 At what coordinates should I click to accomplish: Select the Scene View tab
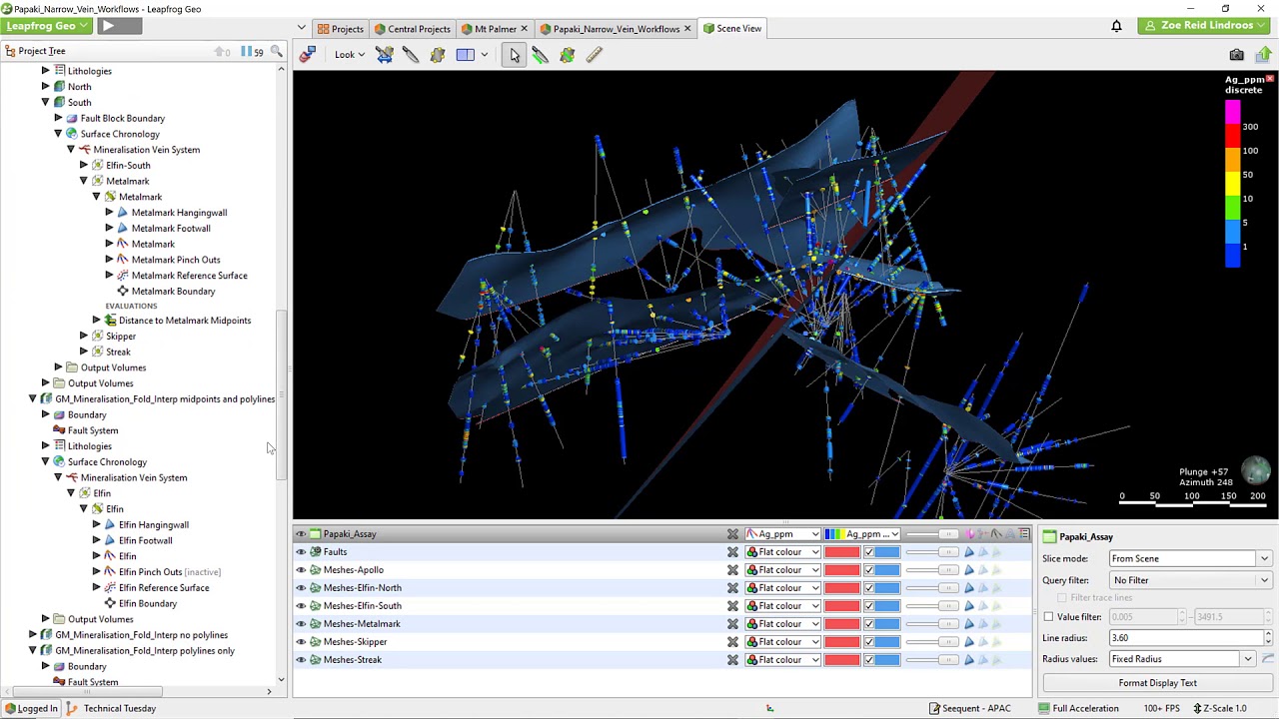(x=732, y=29)
